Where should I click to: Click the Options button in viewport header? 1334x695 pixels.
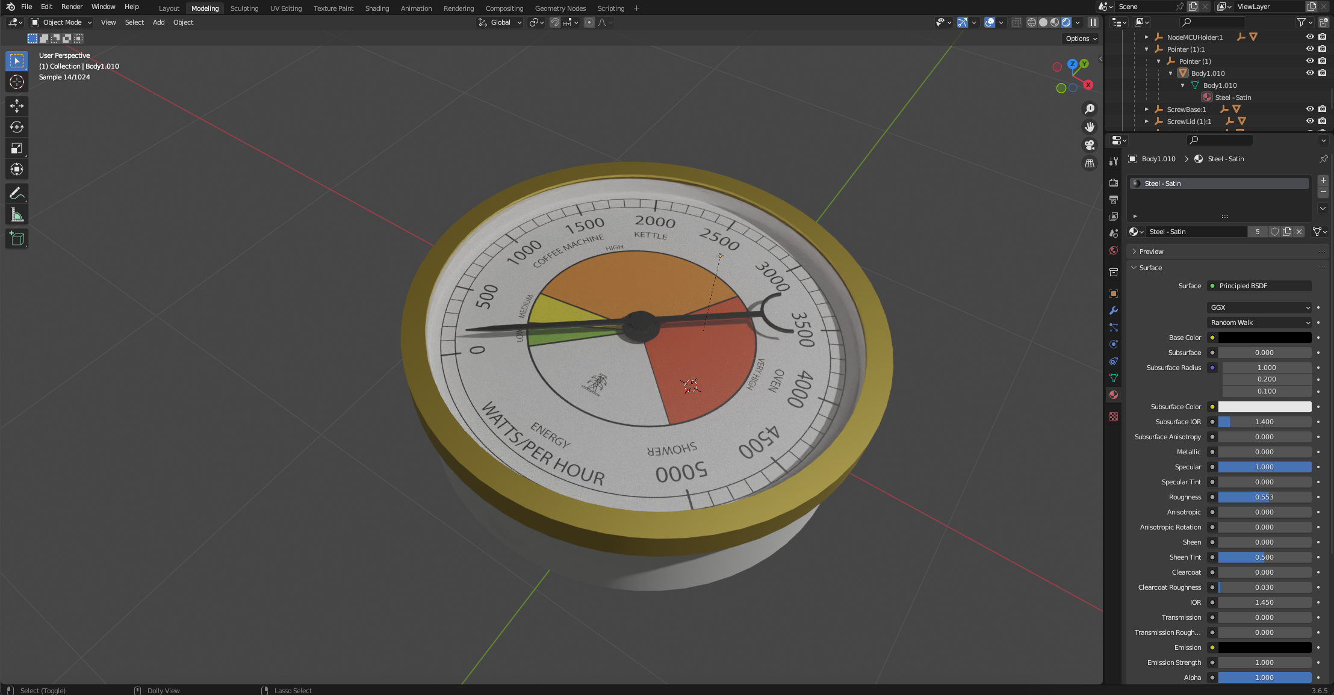pos(1081,39)
